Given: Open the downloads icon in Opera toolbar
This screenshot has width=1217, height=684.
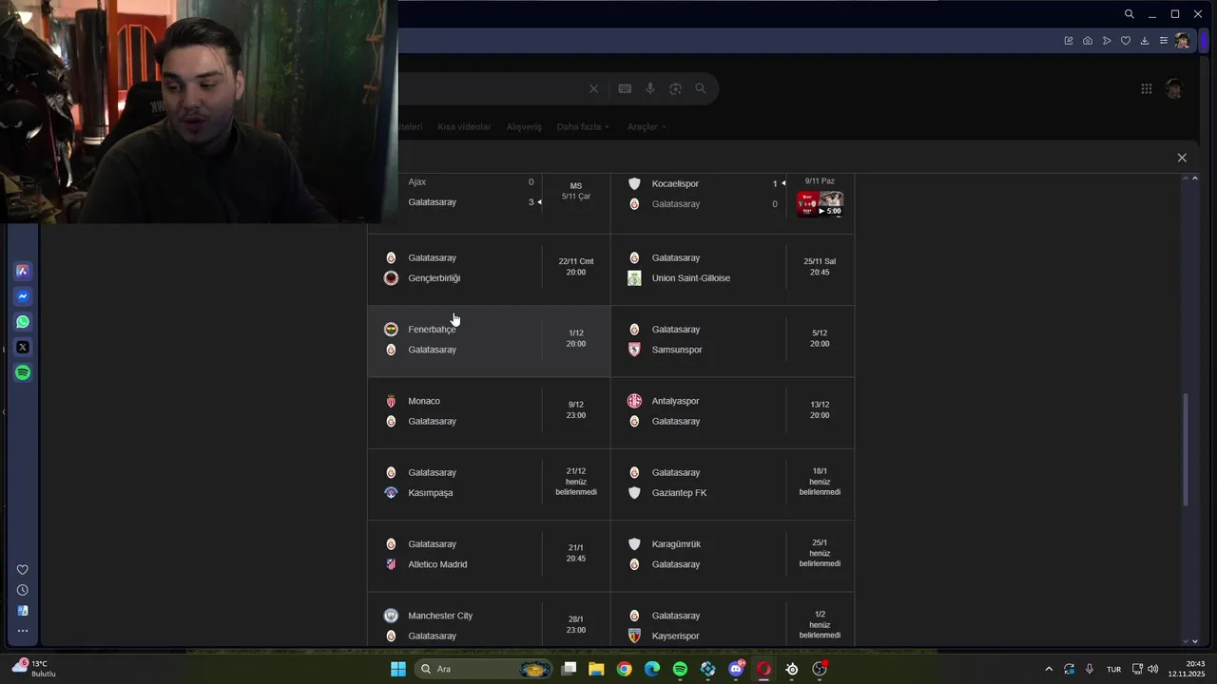Looking at the screenshot, I should (x=1145, y=41).
